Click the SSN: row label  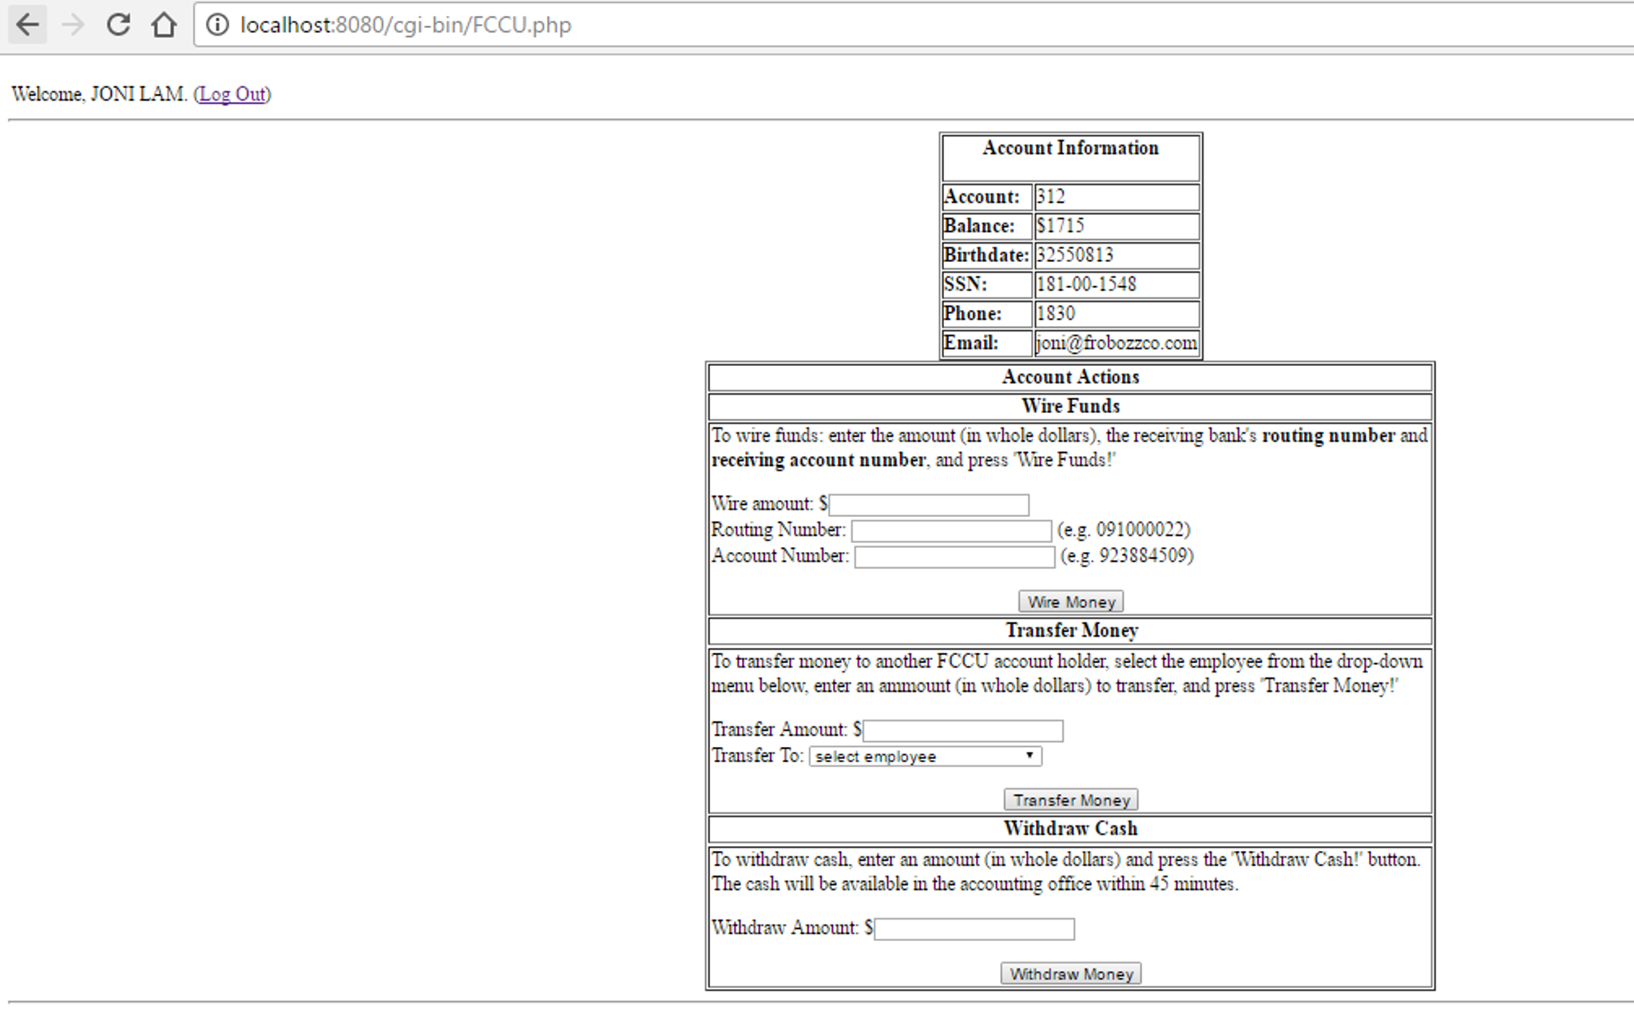965,284
